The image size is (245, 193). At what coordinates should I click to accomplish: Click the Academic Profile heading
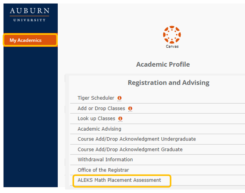[x=163, y=64]
